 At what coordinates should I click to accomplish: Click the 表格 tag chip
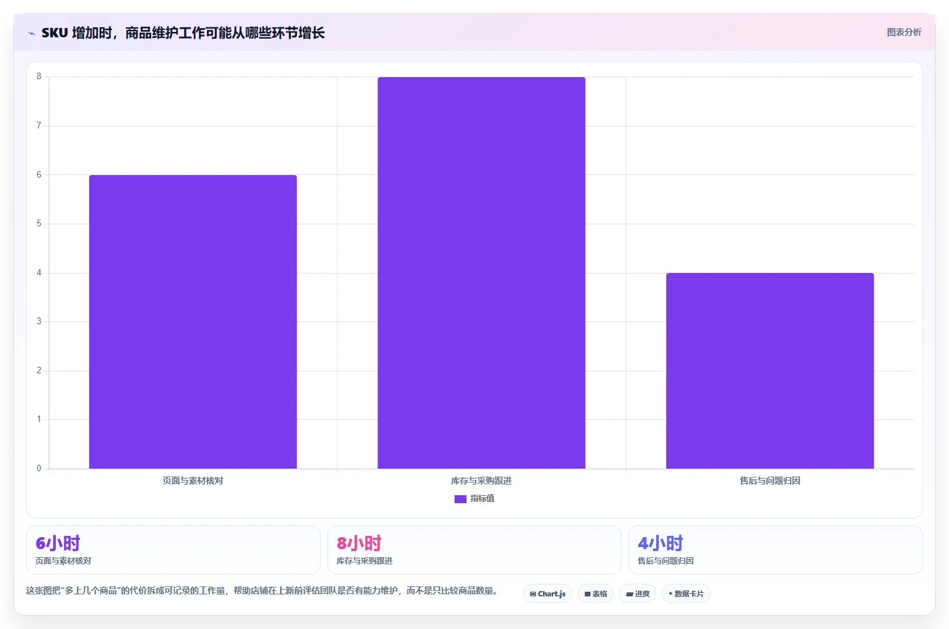(596, 594)
